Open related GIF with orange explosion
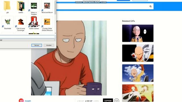 pos(138,93)
